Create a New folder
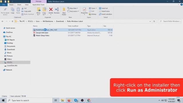Screen dimensions: 183x103 pos(64,11)
